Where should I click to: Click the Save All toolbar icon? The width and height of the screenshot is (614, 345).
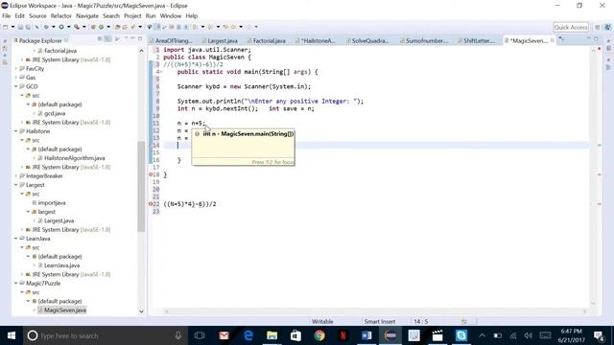[28, 27]
